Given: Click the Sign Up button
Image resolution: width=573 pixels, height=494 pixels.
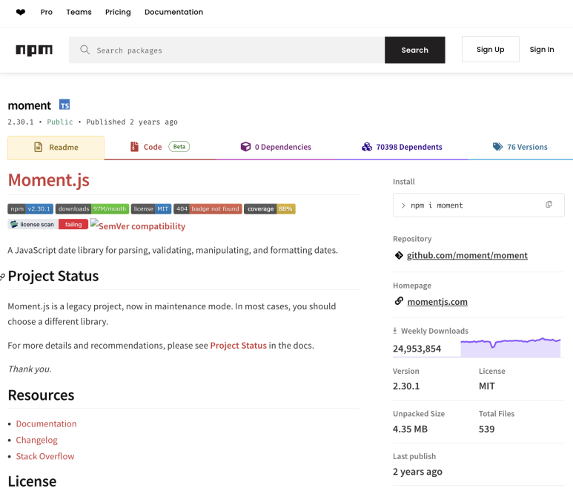Looking at the screenshot, I should tap(491, 50).
